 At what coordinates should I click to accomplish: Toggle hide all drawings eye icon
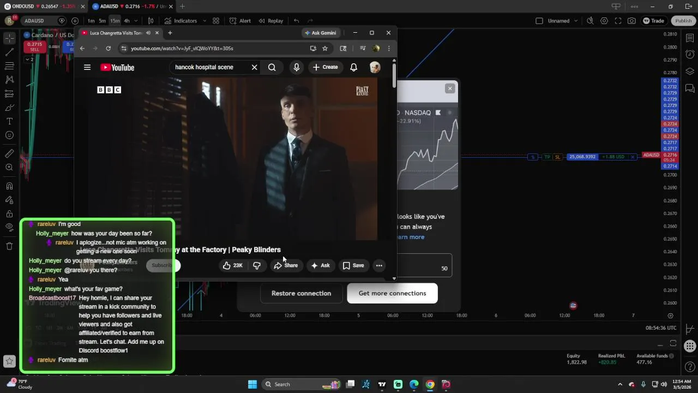point(9,227)
